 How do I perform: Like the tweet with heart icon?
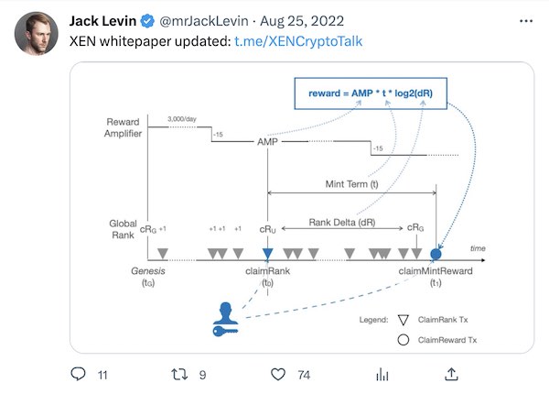(x=279, y=374)
